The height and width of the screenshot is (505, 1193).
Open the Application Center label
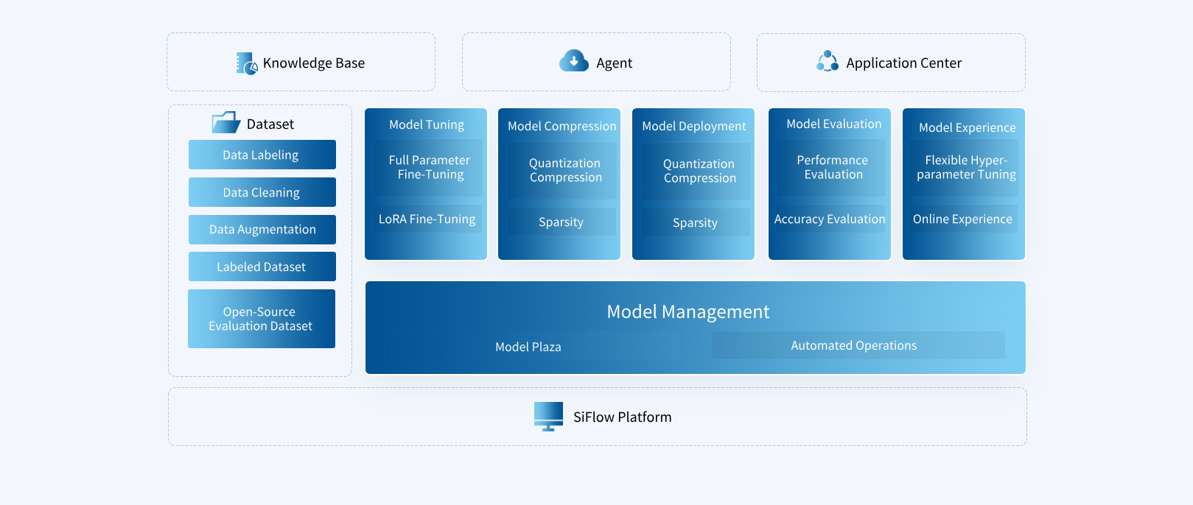coord(904,63)
